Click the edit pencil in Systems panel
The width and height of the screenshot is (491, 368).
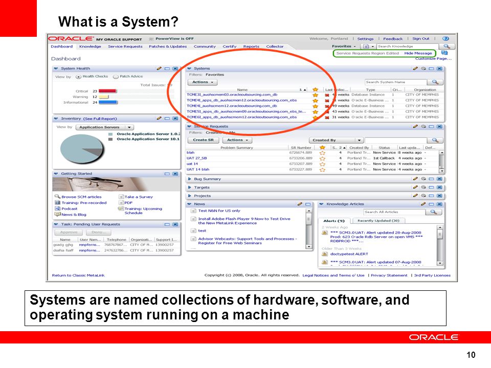point(415,68)
